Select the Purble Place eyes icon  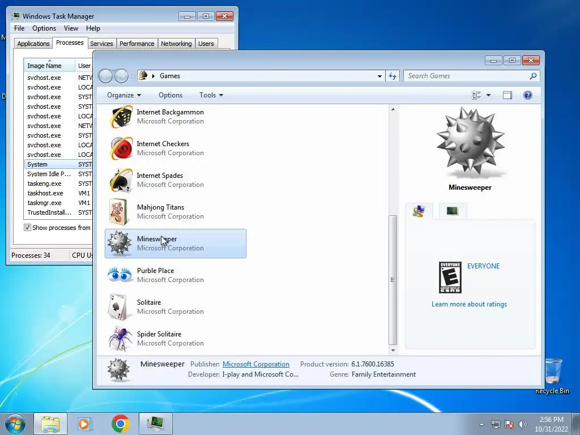pyautogui.click(x=120, y=275)
